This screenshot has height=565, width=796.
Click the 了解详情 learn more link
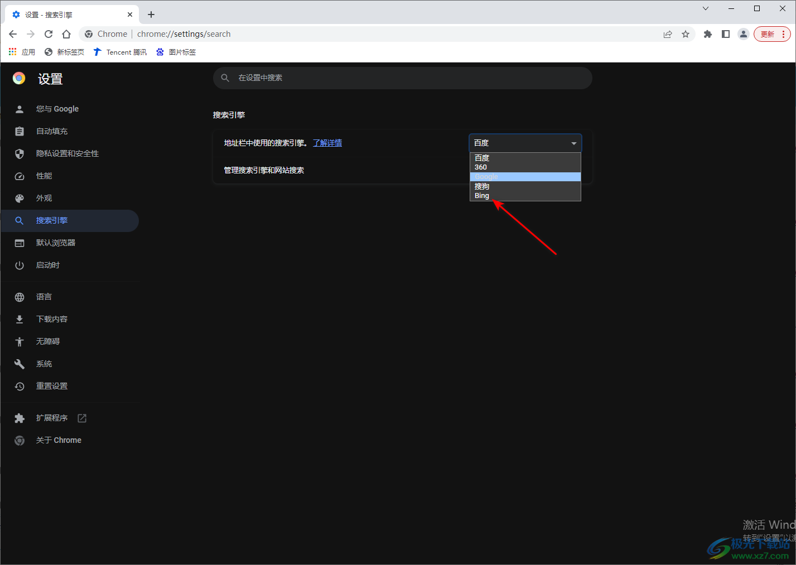click(327, 143)
